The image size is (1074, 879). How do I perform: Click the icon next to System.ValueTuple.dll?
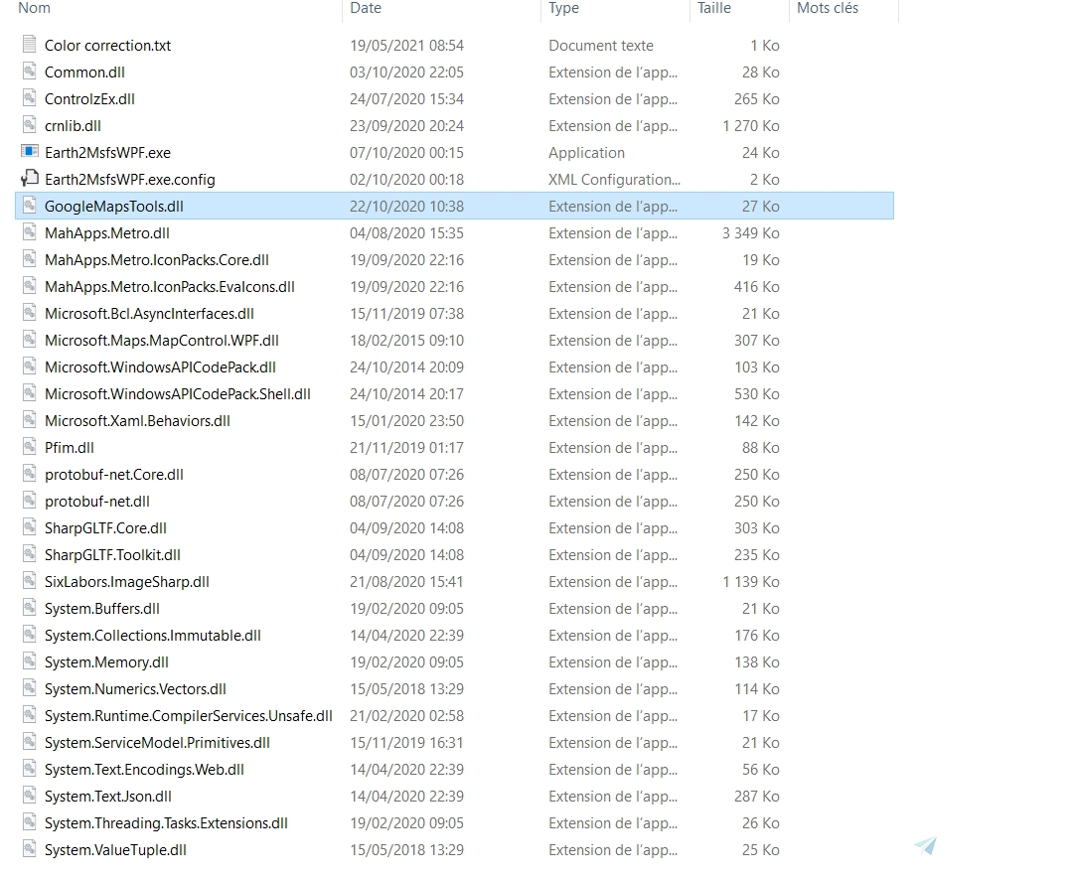[x=27, y=850]
